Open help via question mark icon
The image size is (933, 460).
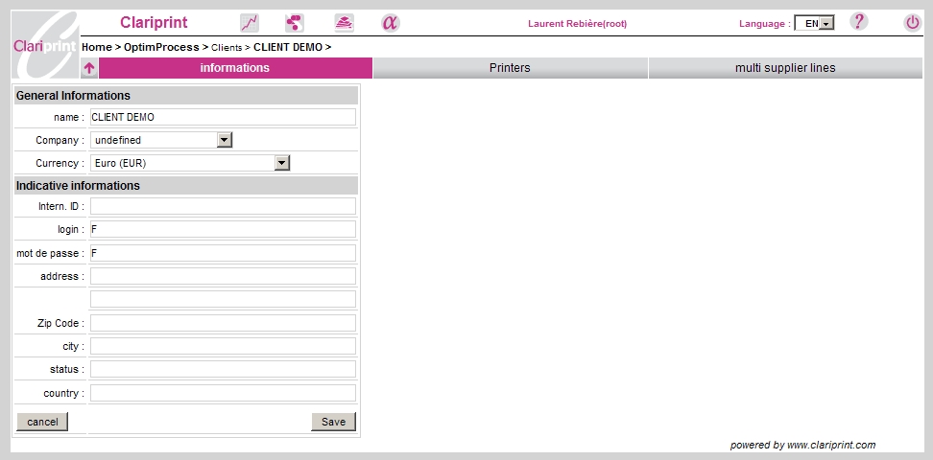click(x=859, y=22)
